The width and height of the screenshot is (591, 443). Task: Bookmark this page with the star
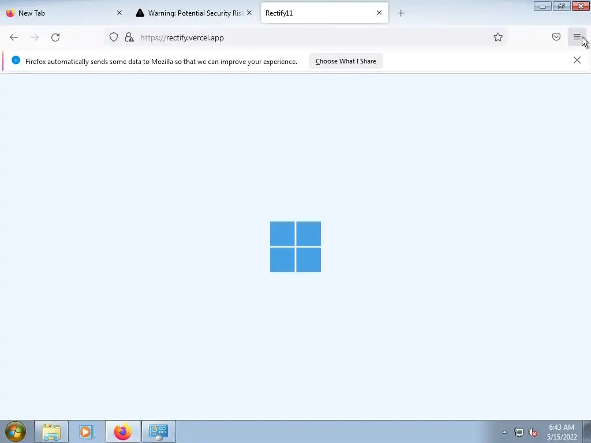click(x=498, y=37)
